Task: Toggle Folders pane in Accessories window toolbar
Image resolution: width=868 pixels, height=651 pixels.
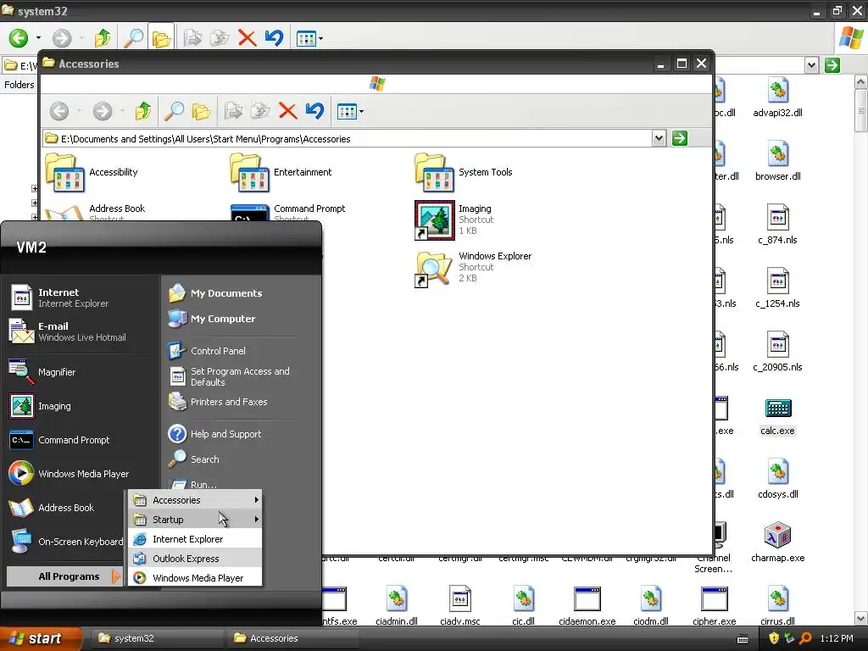Action: point(201,111)
